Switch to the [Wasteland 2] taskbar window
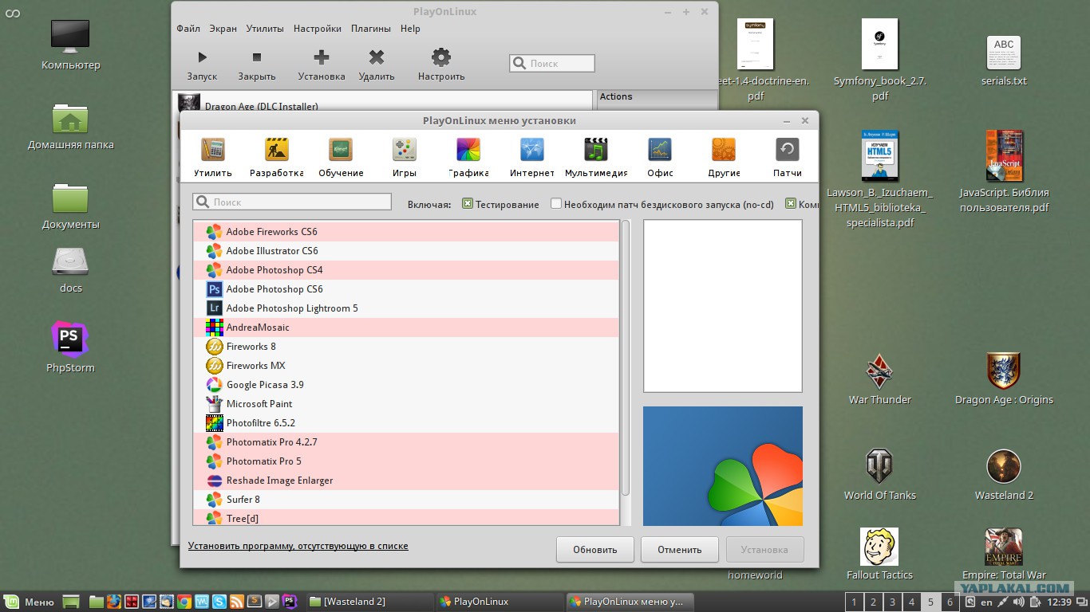 pyautogui.click(x=369, y=602)
